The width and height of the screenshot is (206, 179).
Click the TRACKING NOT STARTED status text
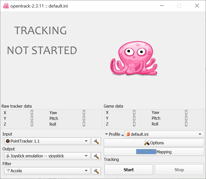click(41, 40)
